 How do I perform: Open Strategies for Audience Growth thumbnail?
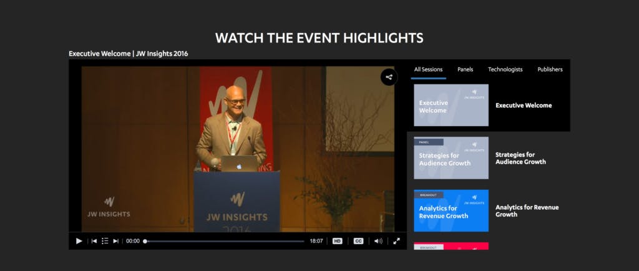point(451,158)
